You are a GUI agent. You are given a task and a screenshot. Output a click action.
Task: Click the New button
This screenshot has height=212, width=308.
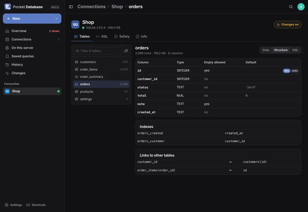coord(32,19)
